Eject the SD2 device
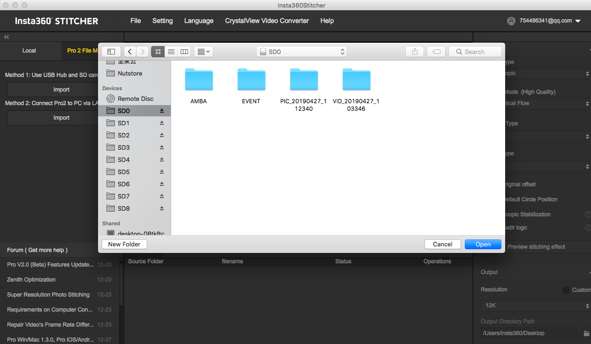Image resolution: width=591 pixels, height=344 pixels. (162, 135)
